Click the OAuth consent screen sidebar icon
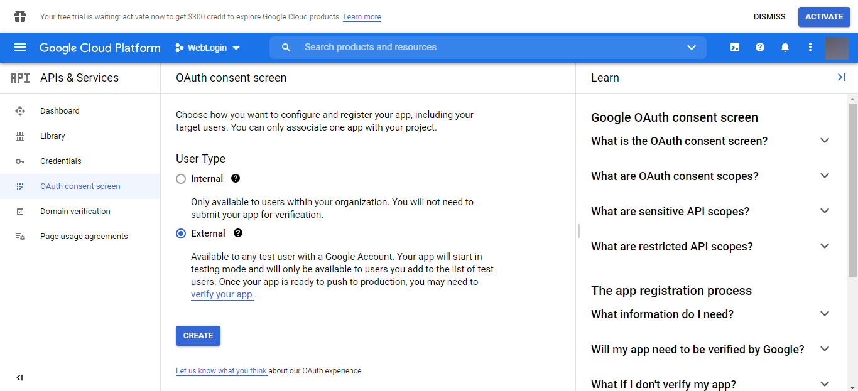This screenshot has width=858, height=391. tap(20, 186)
